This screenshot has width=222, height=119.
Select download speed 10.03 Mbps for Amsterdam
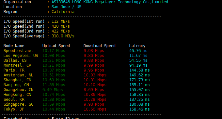point(95,75)
